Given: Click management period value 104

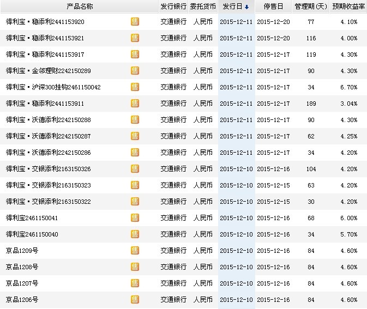Looking at the screenshot, I should pos(311,169).
